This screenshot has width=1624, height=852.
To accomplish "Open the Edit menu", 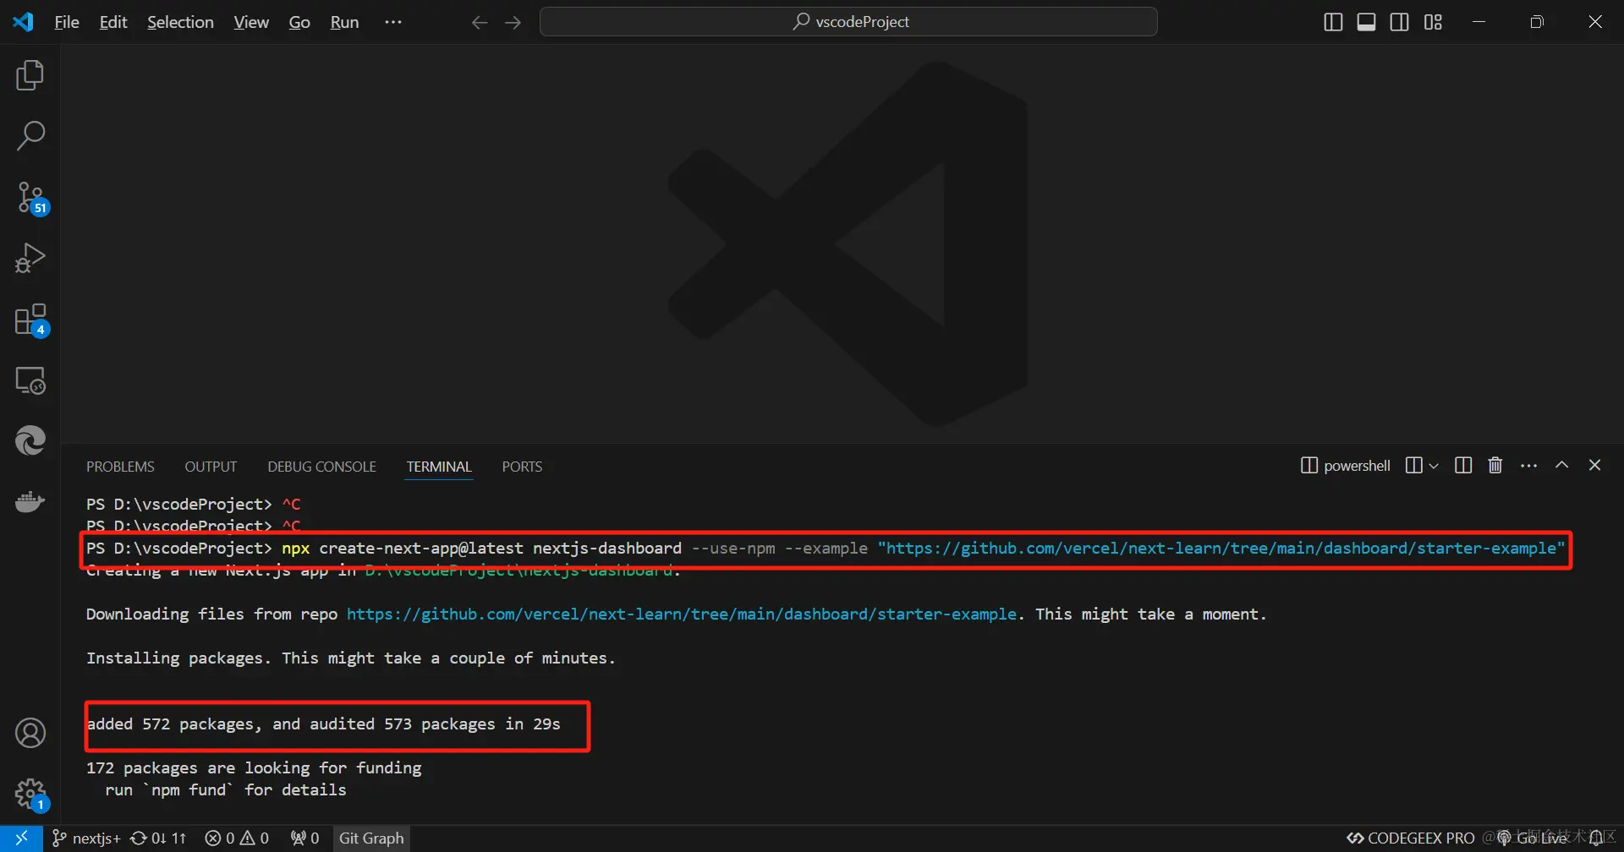I will [113, 22].
